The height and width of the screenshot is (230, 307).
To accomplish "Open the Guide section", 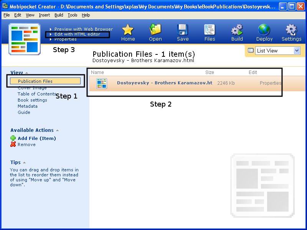I will pyautogui.click(x=24, y=112).
